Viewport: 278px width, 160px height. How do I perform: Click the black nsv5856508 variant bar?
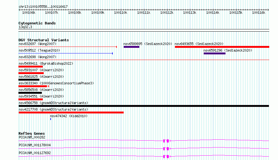tap(30, 93)
